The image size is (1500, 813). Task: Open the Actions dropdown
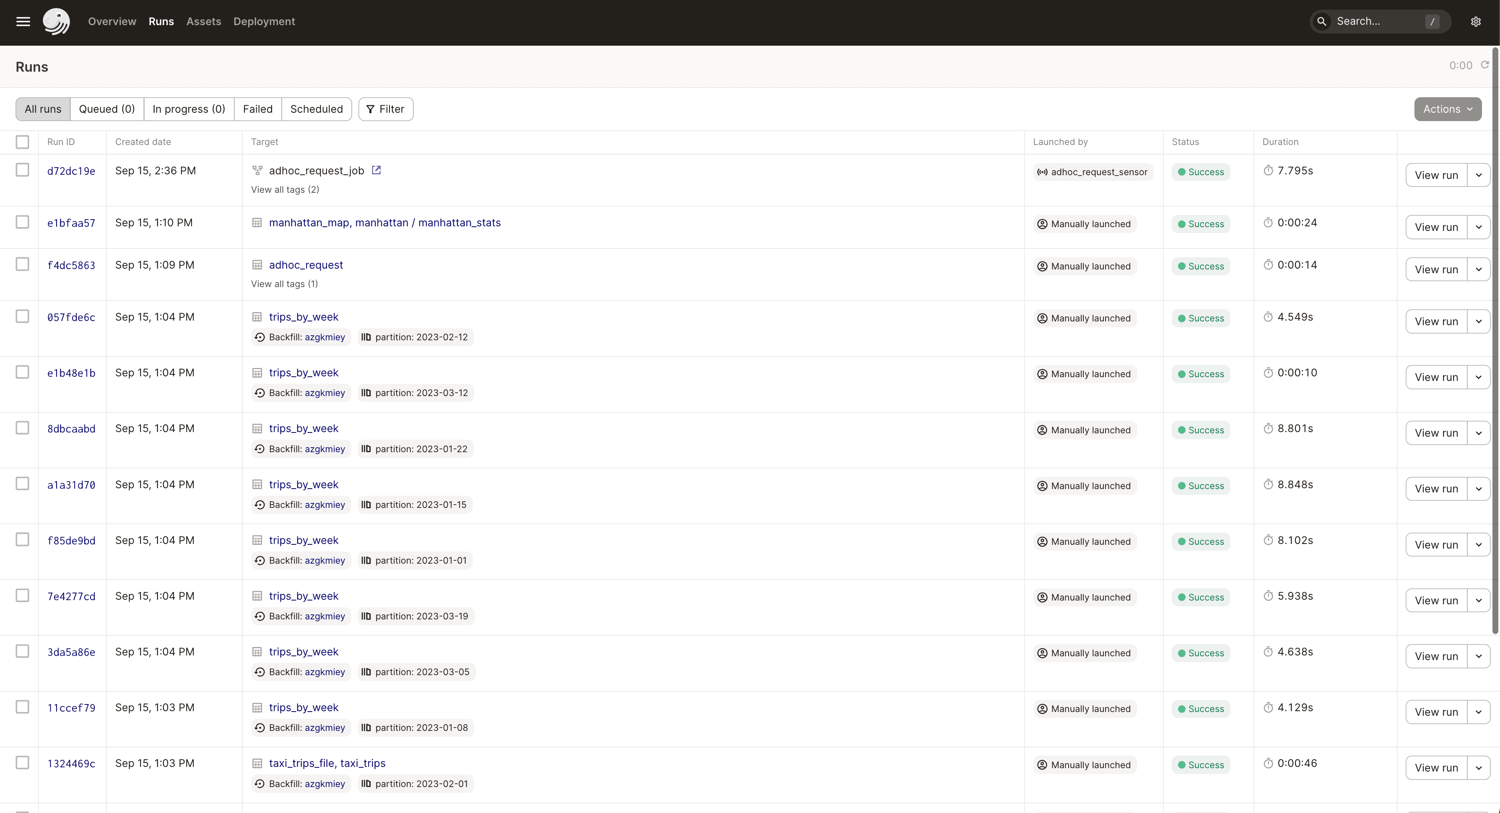pos(1448,109)
